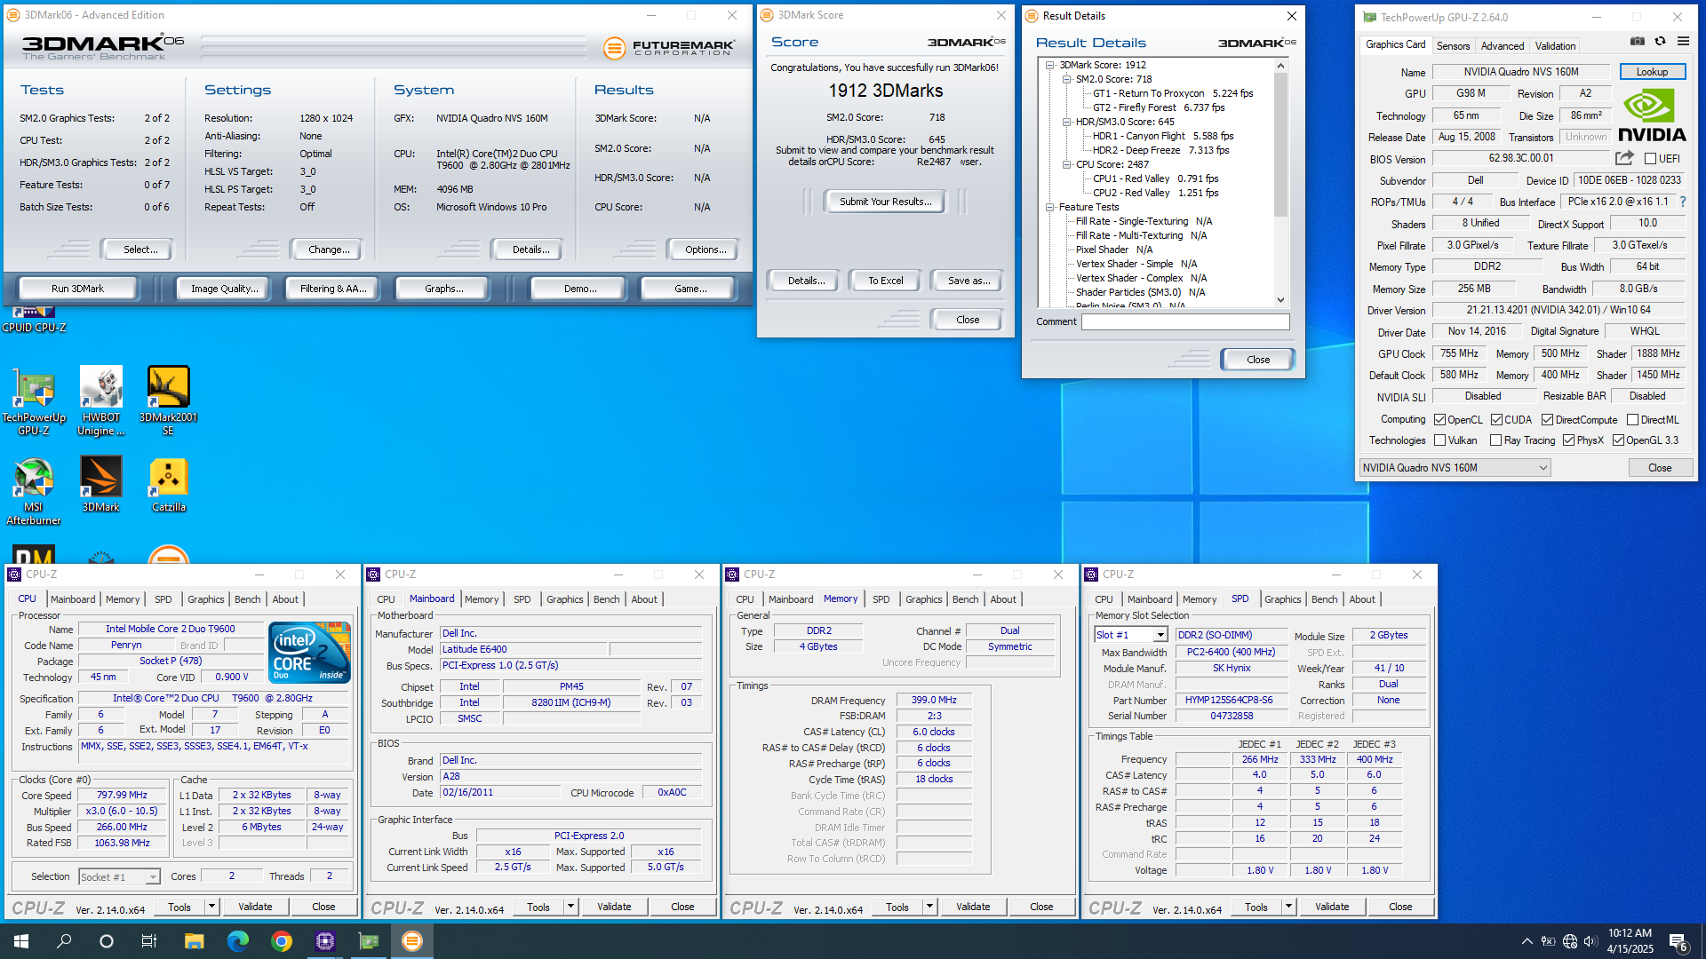Screen dimensions: 1706x959
Task: Click the Filtering & AA... button
Action: point(333,289)
